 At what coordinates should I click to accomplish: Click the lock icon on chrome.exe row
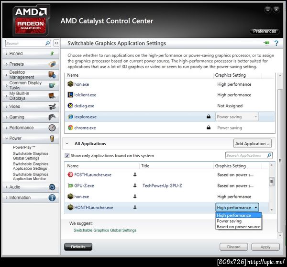click(x=209, y=128)
